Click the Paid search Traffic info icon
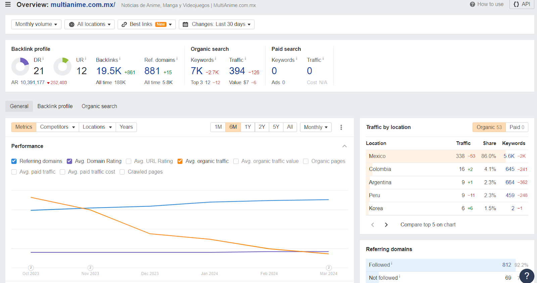This screenshot has height=283, width=537. click(323, 59)
